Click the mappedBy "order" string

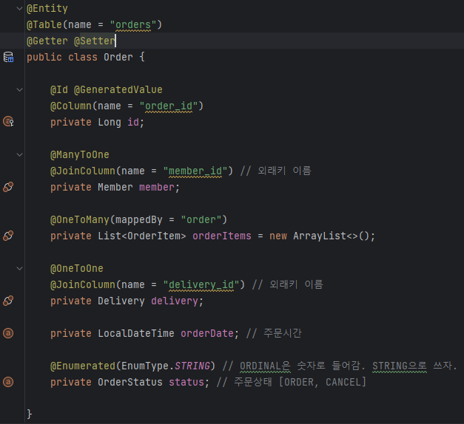tap(201, 219)
